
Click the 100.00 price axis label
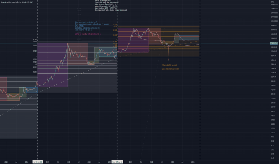pos(273,107)
